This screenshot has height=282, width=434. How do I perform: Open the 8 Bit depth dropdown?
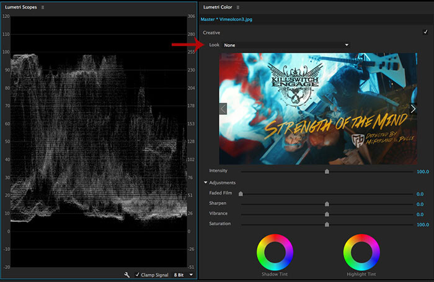coord(184,275)
